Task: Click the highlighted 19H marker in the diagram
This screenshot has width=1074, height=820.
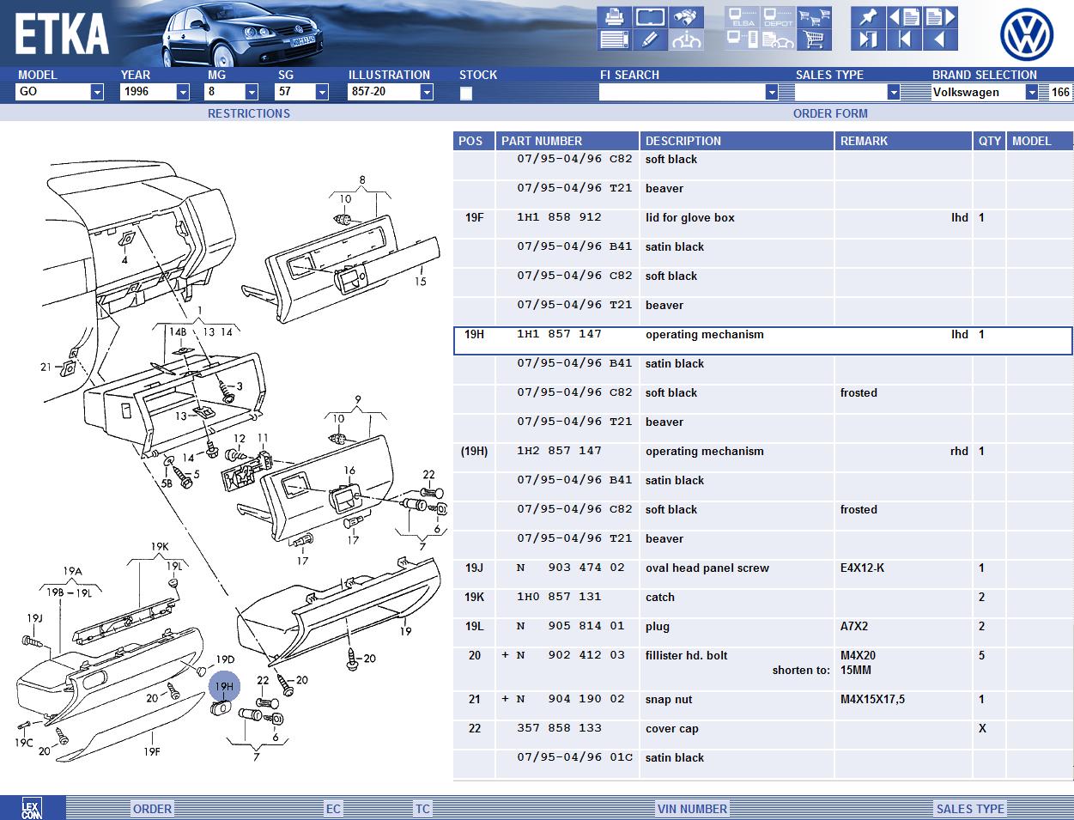Action: (224, 687)
